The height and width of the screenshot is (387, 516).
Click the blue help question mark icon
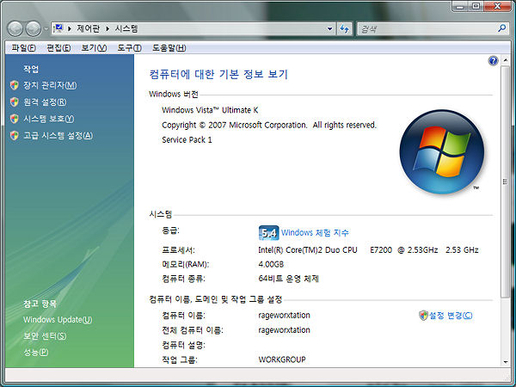pyautogui.click(x=493, y=61)
